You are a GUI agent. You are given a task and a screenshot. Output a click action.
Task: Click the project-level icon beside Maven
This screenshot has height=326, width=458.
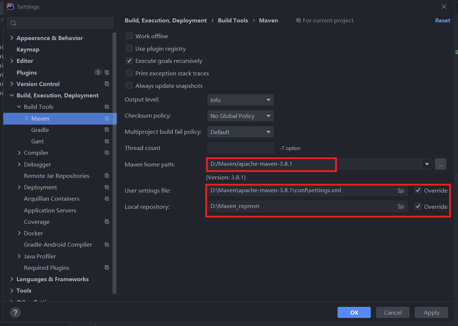point(107,118)
